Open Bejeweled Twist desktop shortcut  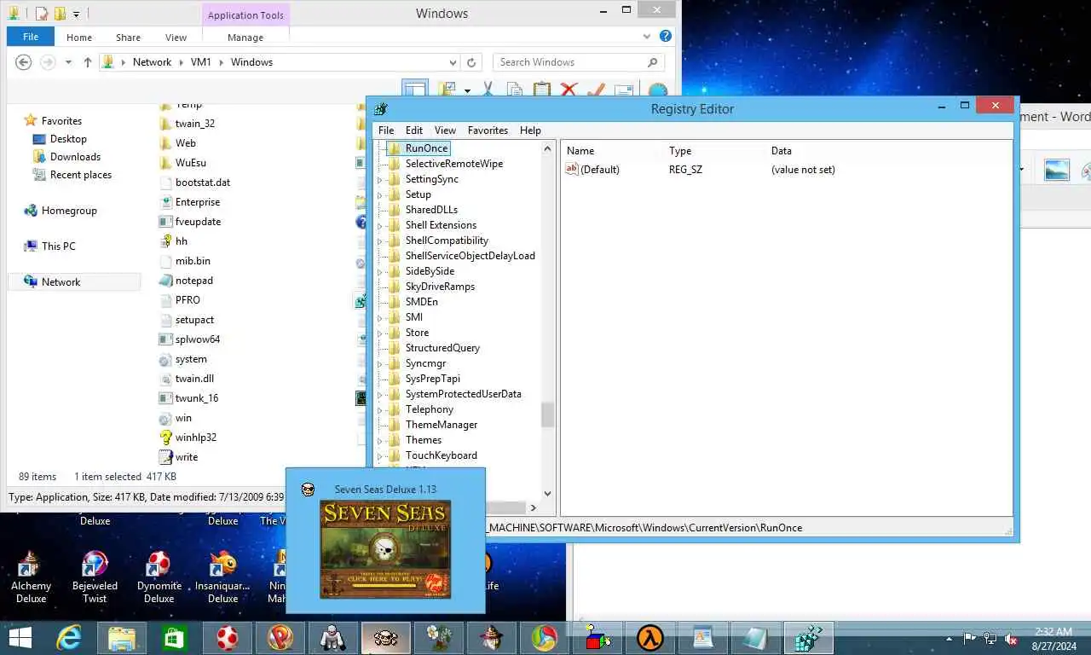[x=95, y=577]
